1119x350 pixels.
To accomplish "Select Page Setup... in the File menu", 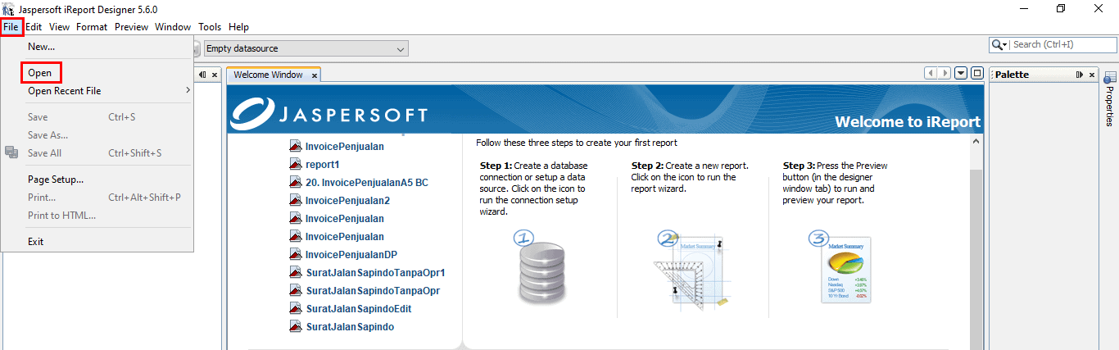I will pyautogui.click(x=97, y=180).
